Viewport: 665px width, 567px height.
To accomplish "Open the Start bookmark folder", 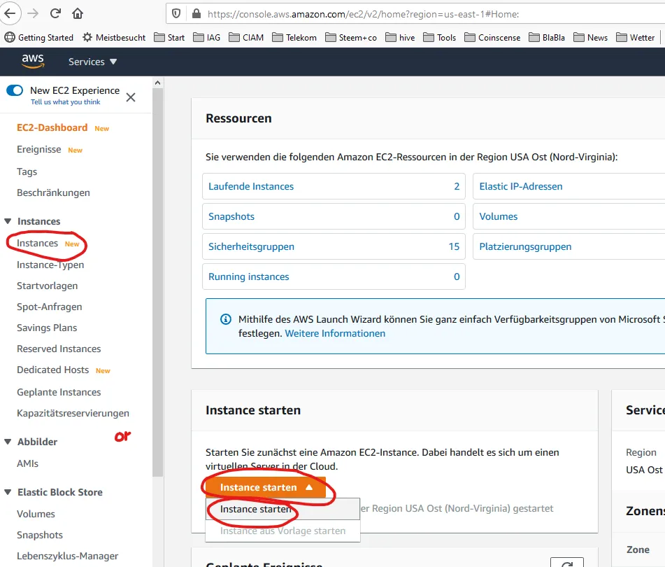I will point(169,37).
